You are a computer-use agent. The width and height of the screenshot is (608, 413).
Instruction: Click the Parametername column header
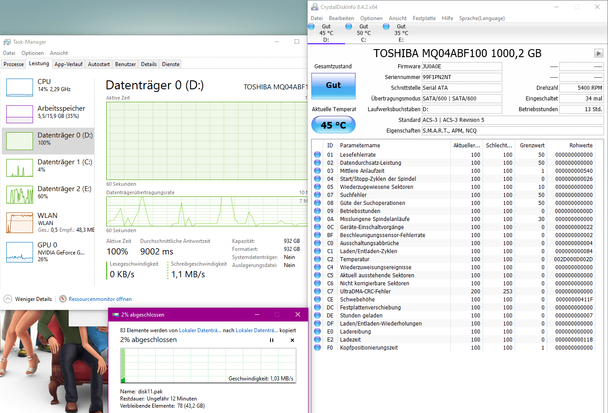pos(394,146)
